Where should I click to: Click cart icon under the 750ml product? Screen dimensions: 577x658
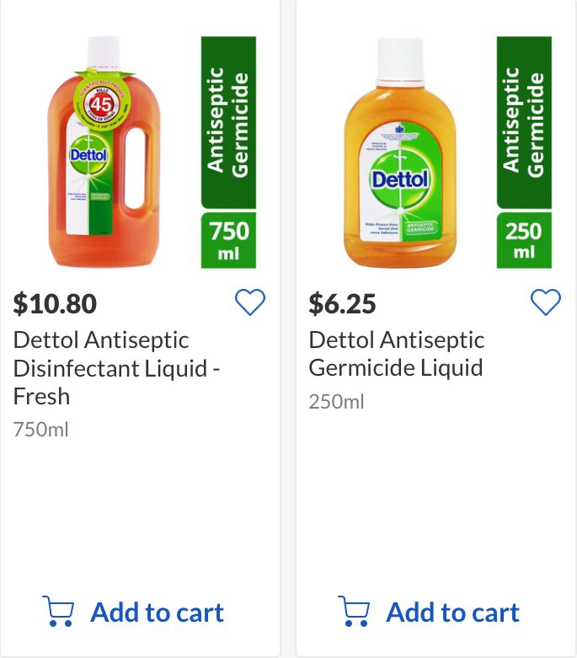click(58, 612)
